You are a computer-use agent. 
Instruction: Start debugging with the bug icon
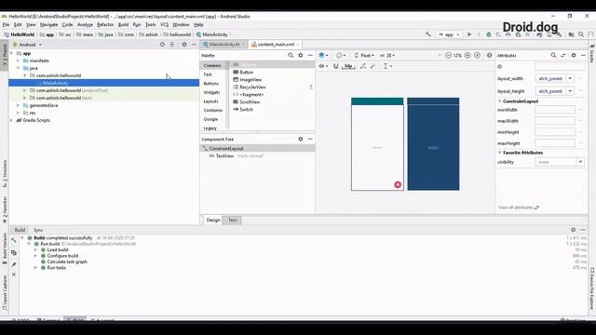coord(488,34)
